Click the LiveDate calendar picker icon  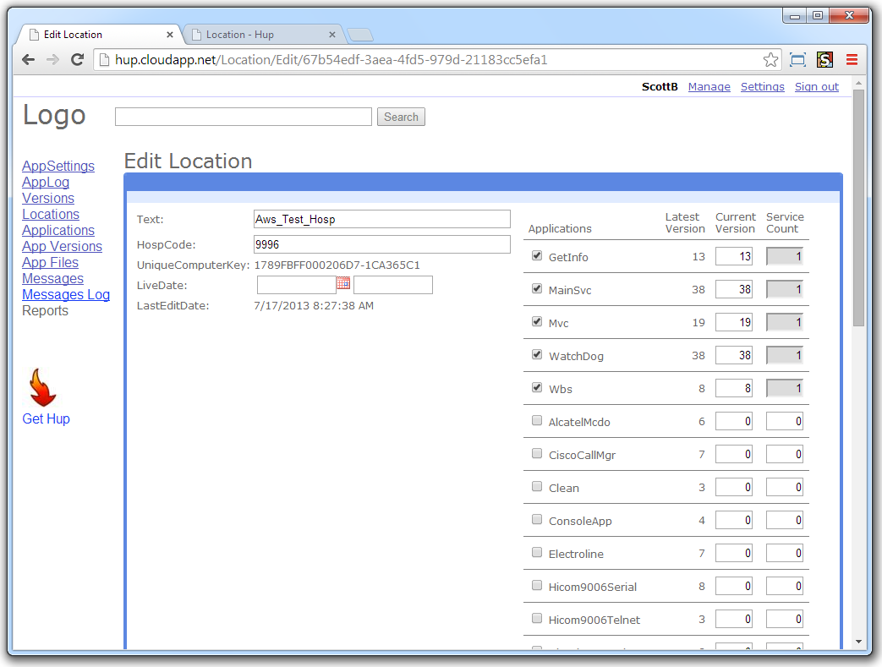[x=343, y=284]
